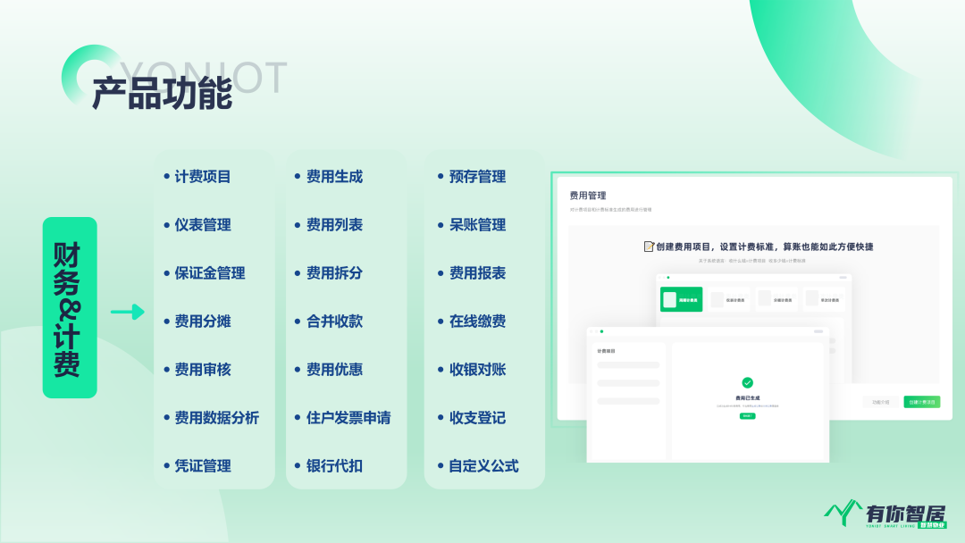This screenshot has width=965, height=543.
Task: Select 住户发票申请 item
Action: (348, 418)
